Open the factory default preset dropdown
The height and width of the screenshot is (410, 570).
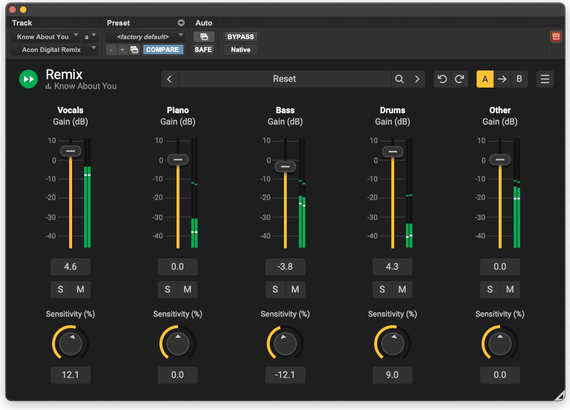tap(146, 37)
